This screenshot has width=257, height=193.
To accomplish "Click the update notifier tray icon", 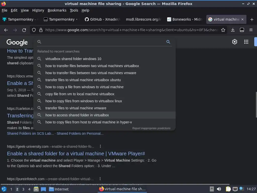I will pyautogui.click(x=241, y=189).
